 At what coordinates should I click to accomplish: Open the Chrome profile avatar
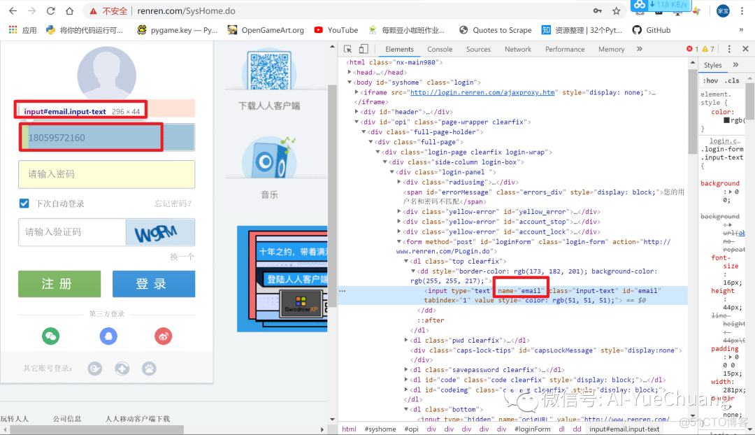click(x=723, y=11)
